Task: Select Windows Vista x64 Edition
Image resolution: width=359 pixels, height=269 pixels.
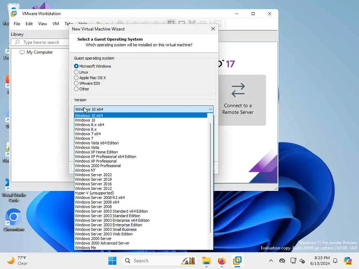Action: click(141, 143)
